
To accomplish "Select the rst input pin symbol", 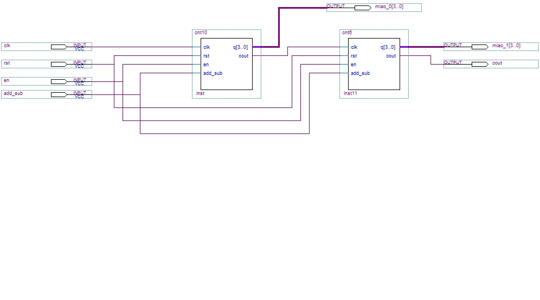I will tap(47, 64).
